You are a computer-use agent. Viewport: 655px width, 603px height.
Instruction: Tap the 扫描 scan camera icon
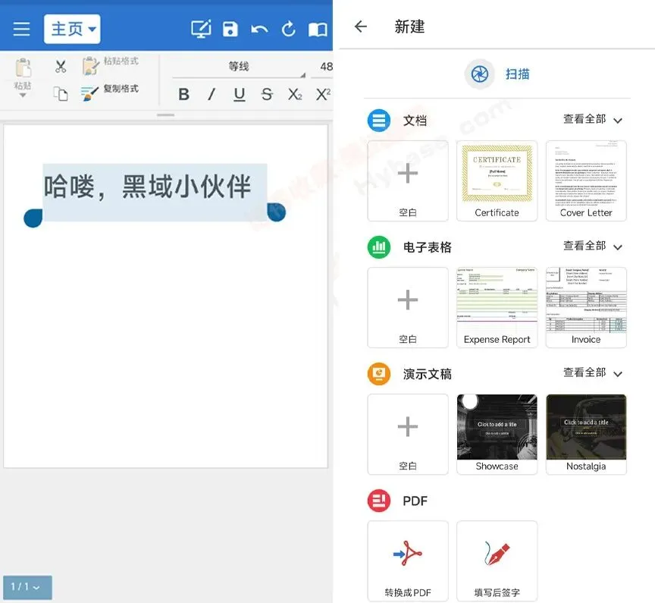pos(480,74)
